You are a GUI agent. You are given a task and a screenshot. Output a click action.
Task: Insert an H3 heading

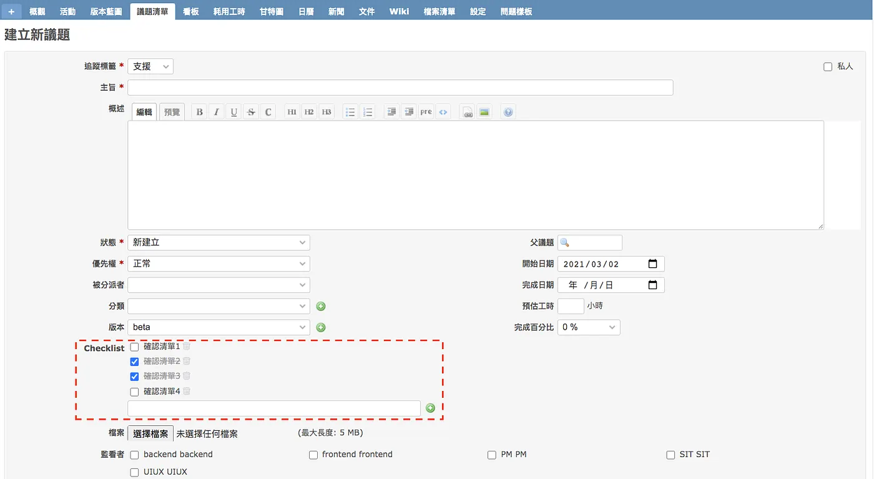pyautogui.click(x=327, y=112)
